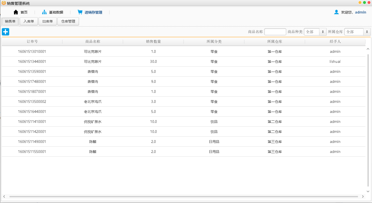The height and width of the screenshot is (203, 372).
Task: Select order number 16061511410001
Action: click(x=32, y=122)
